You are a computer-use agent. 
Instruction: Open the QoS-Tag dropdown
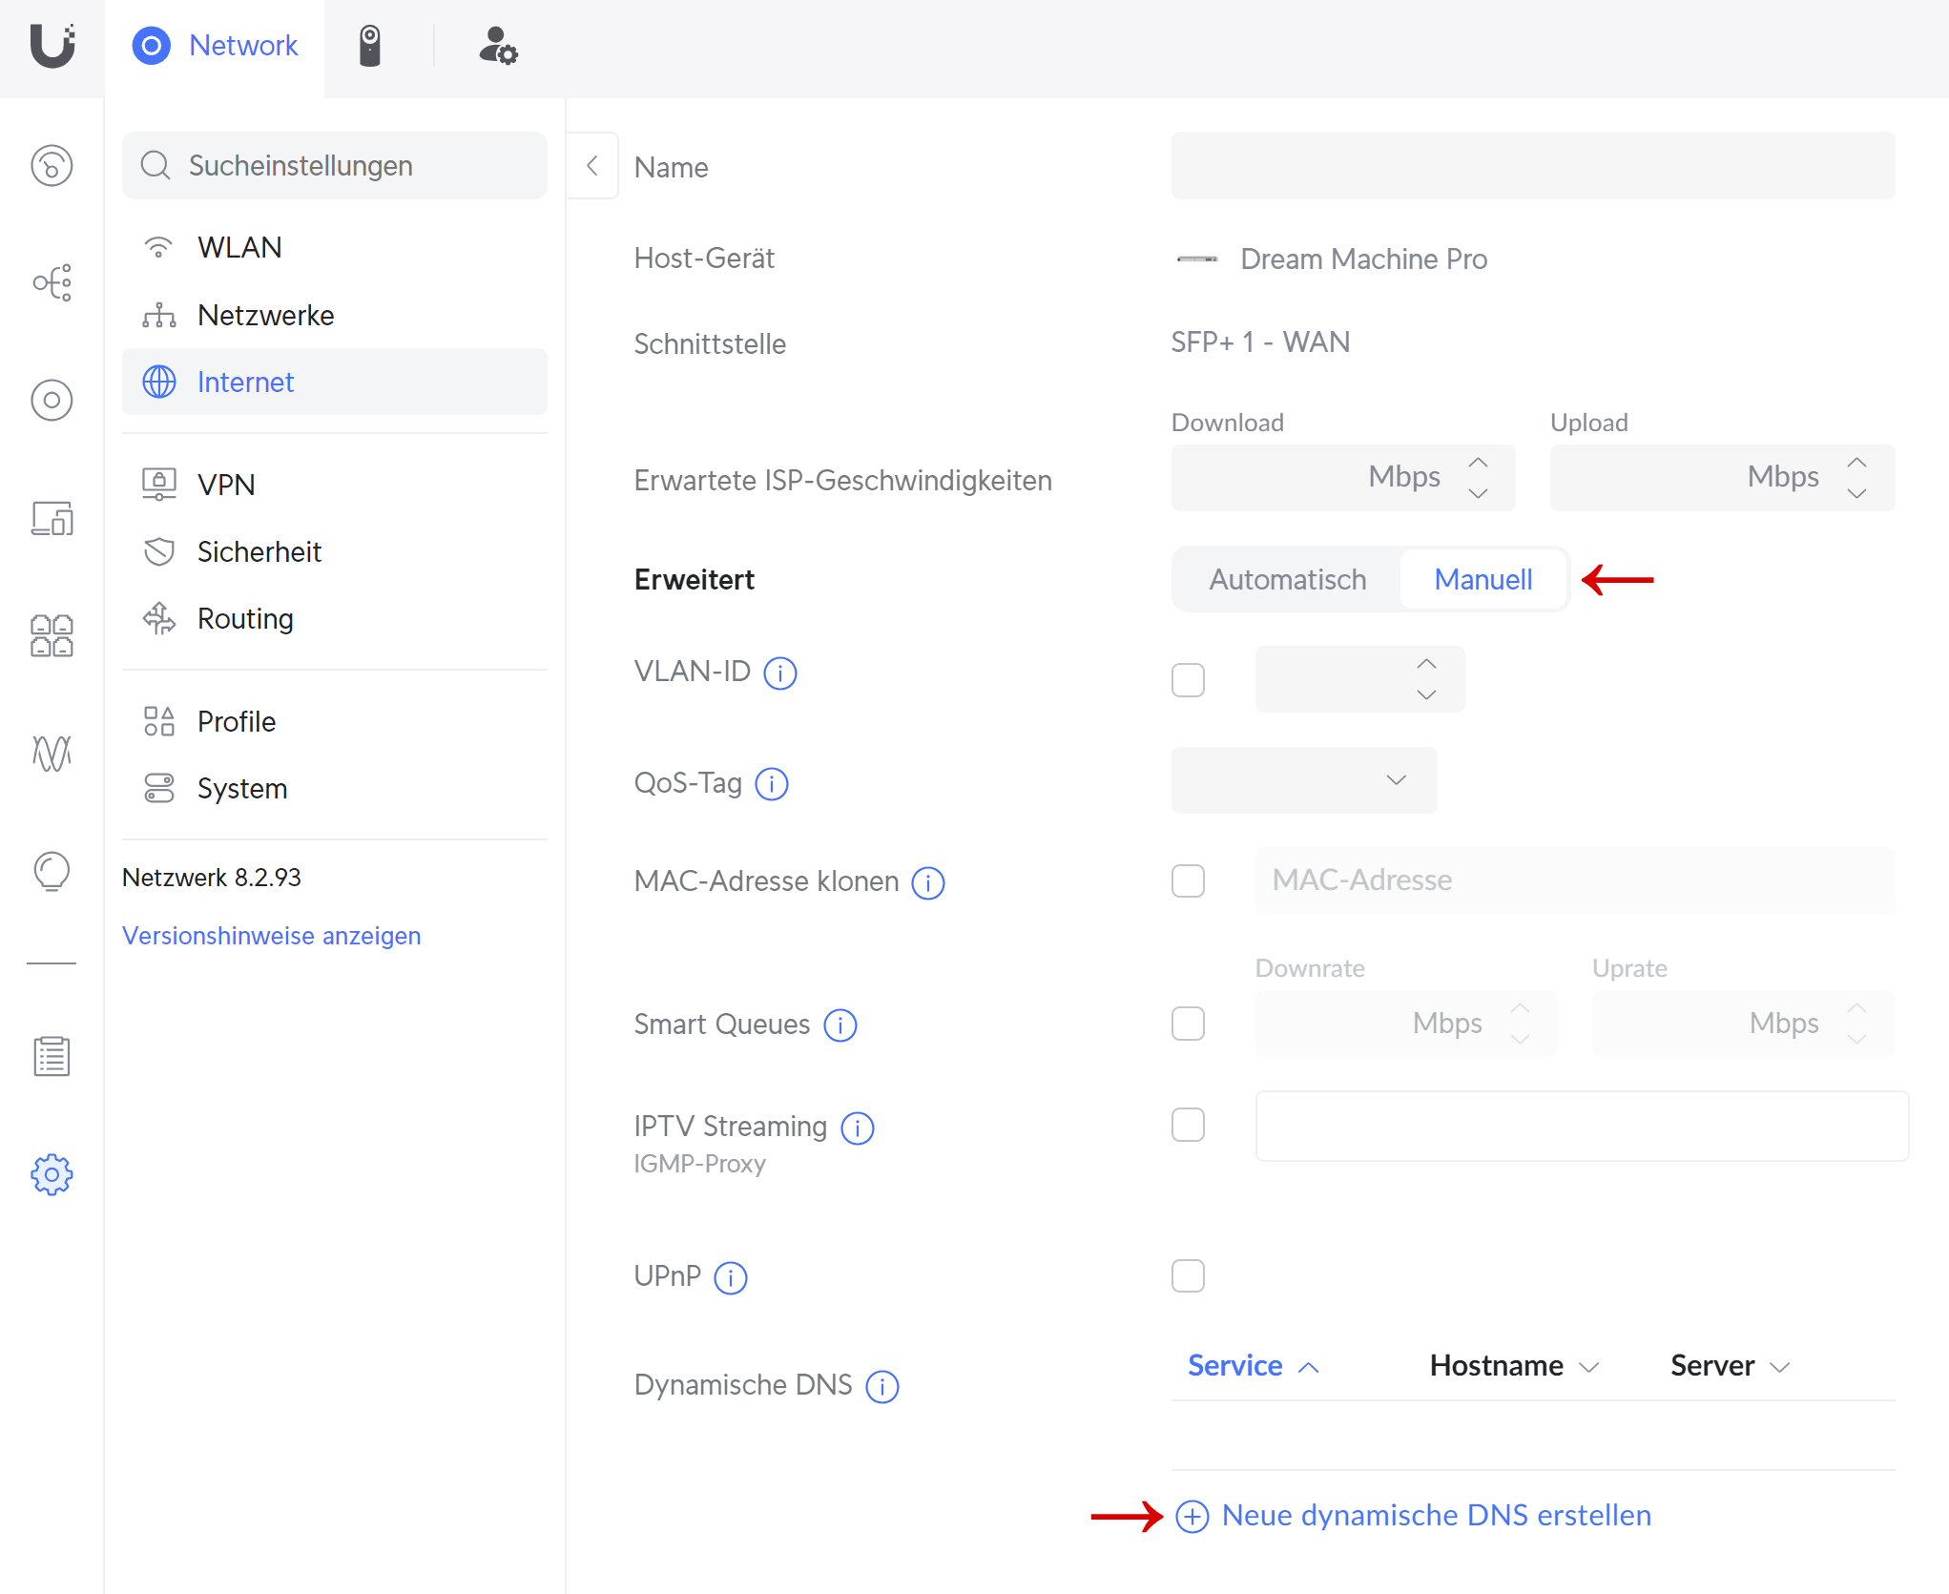click(1303, 780)
